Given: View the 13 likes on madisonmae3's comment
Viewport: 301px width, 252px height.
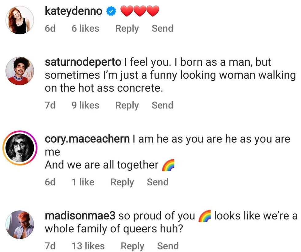Looking at the screenshot, I should pyautogui.click(x=88, y=246).
